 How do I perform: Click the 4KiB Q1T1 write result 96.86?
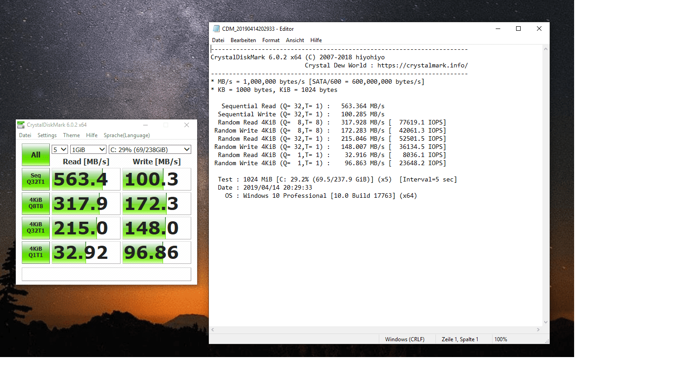point(157,253)
